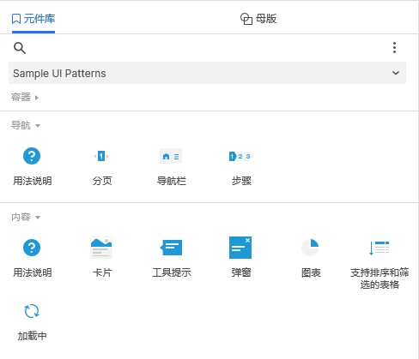Open the Sample UI Patterns library dropdown
This screenshot has height=359, width=419.
tap(207, 73)
